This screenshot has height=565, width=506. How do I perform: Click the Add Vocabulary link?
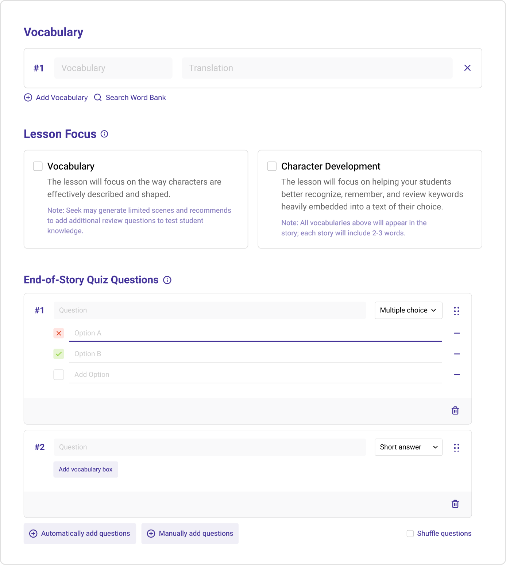coord(56,98)
